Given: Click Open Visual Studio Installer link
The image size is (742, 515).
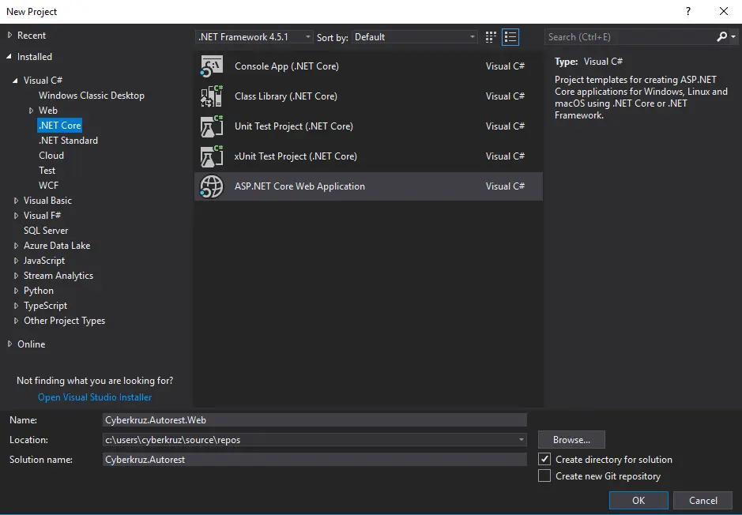Looking at the screenshot, I should click(x=95, y=397).
